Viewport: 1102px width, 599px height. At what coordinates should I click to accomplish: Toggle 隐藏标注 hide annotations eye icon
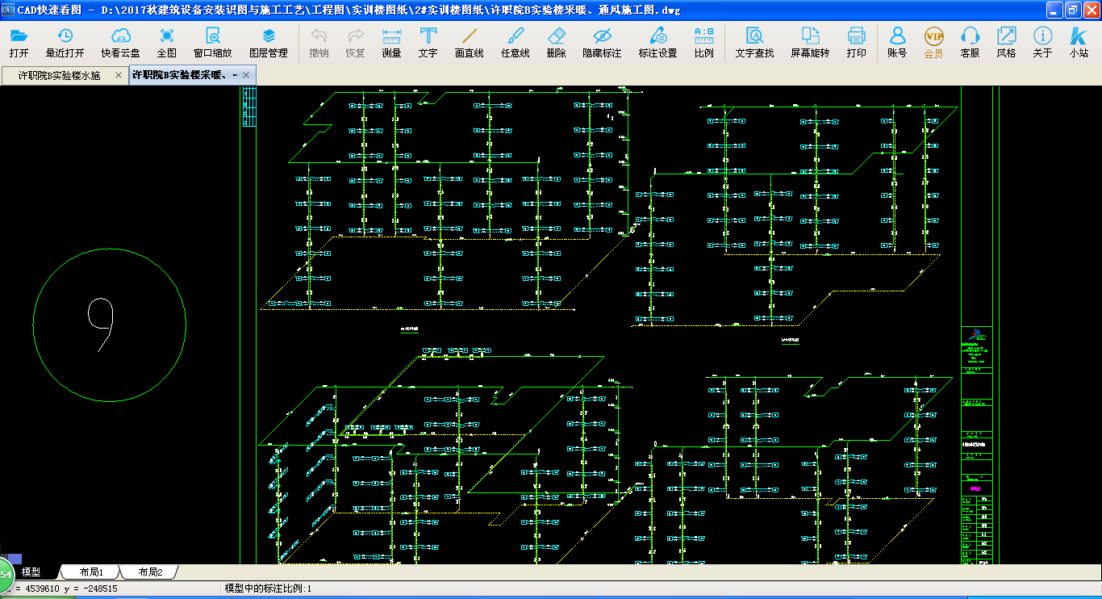(602, 36)
